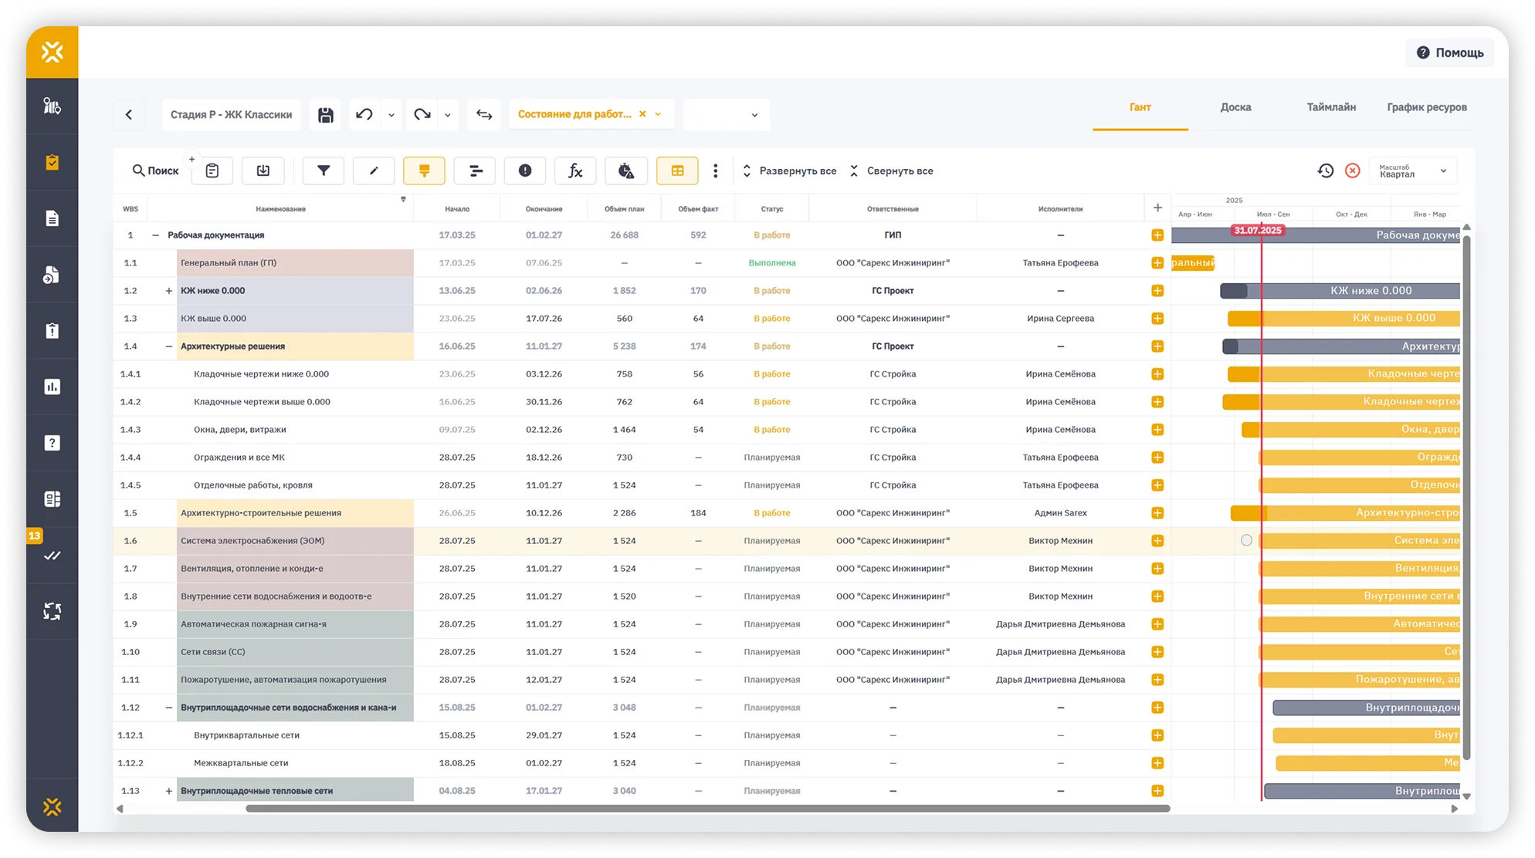Open the Масштаб Квартал dropdown

(x=1413, y=171)
